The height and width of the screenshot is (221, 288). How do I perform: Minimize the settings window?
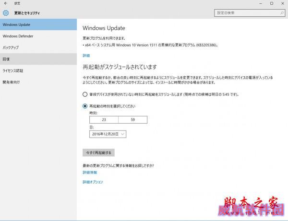261,3
